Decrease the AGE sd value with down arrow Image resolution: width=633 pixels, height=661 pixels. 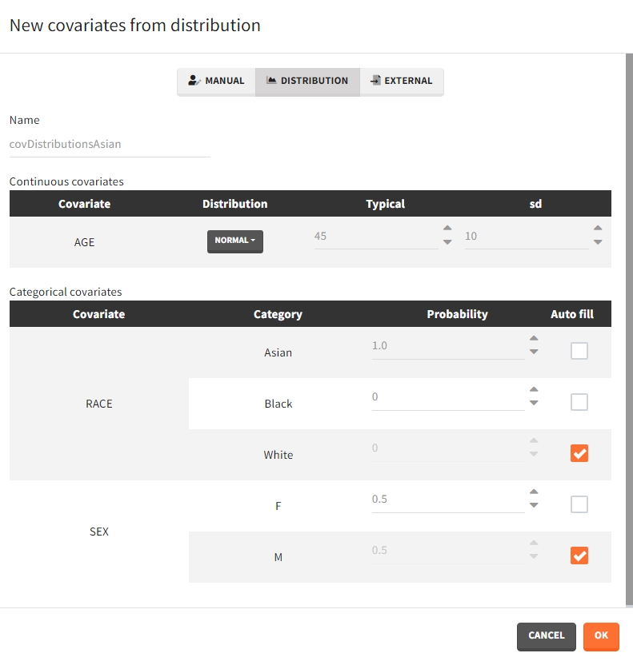coord(598,242)
